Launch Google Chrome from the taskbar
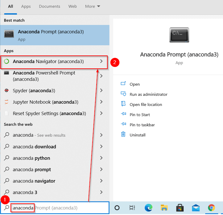This screenshot has width=223, height=215. 211,208
